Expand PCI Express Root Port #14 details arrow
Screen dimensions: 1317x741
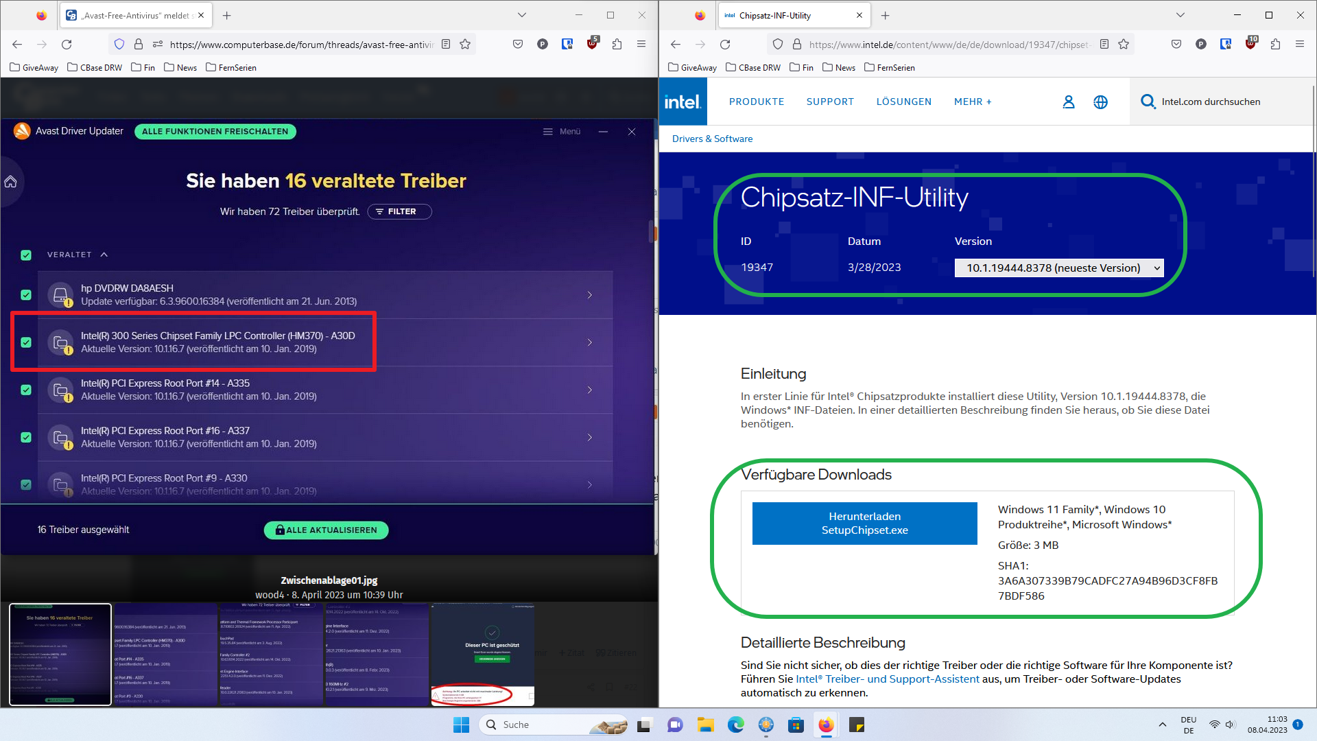point(589,390)
